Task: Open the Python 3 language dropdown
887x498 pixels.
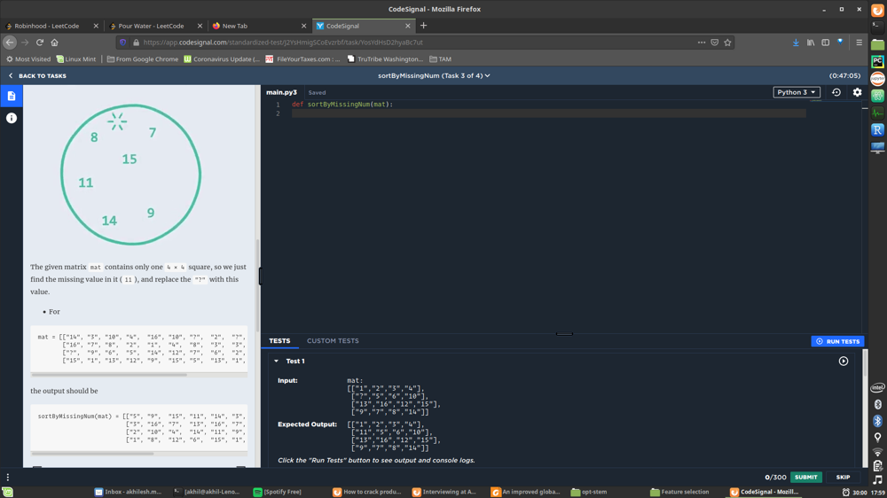Action: point(797,92)
